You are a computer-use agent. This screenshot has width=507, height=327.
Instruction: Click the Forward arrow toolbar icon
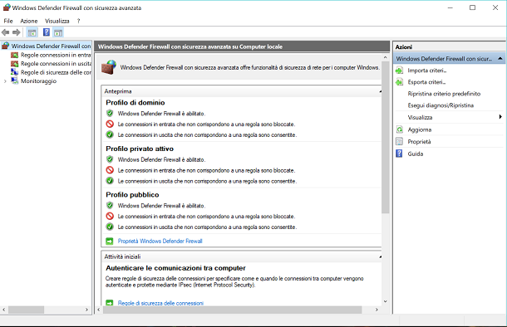[16, 32]
